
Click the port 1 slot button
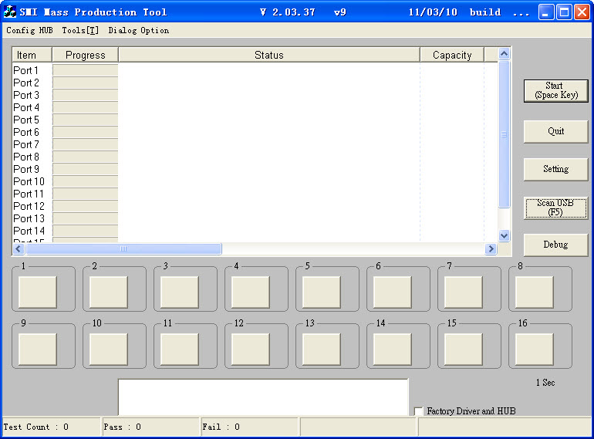tap(37, 292)
